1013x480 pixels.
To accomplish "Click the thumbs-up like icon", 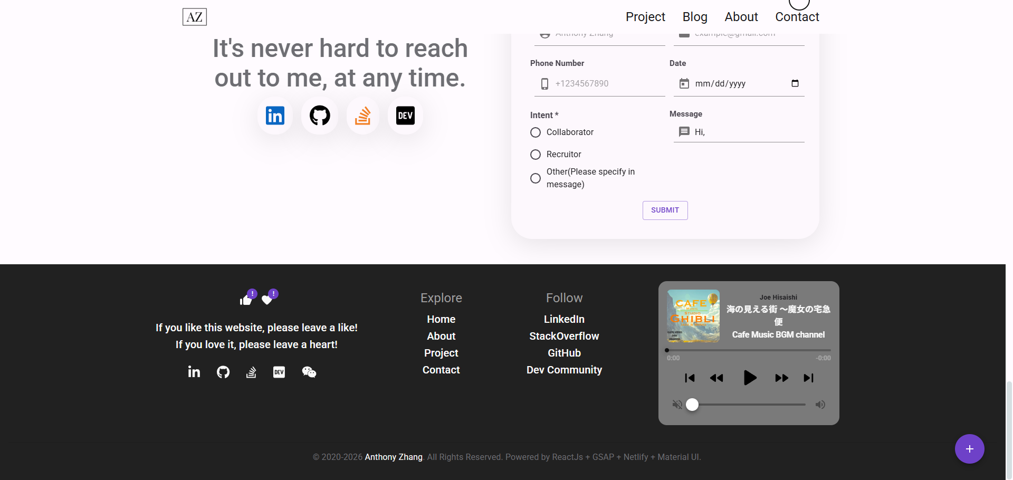I will pos(246,300).
